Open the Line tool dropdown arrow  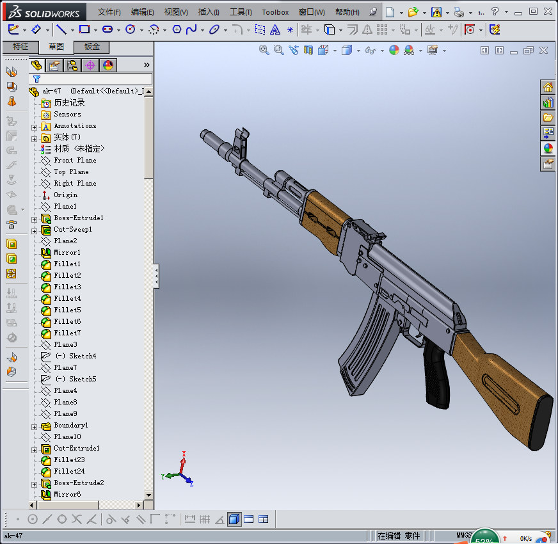point(72,30)
